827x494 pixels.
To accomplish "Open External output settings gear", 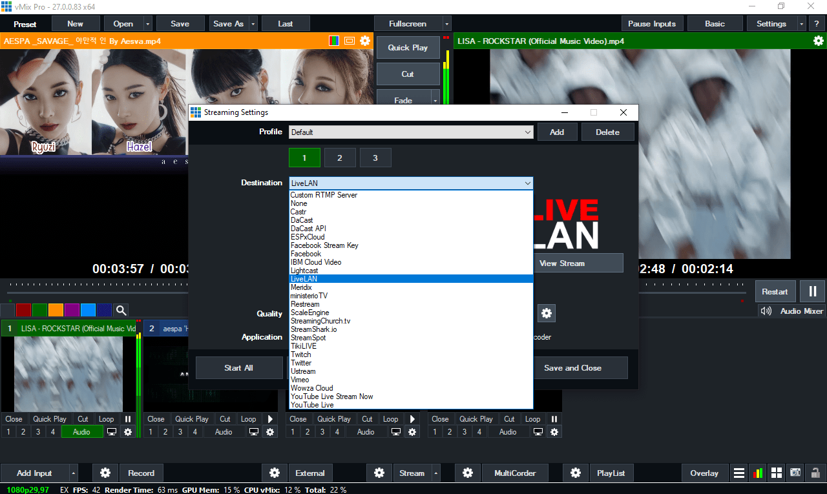I will (x=275, y=473).
